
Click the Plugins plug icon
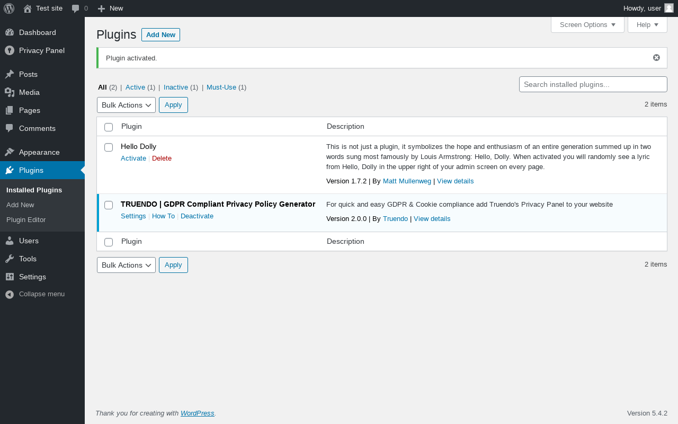click(10, 170)
